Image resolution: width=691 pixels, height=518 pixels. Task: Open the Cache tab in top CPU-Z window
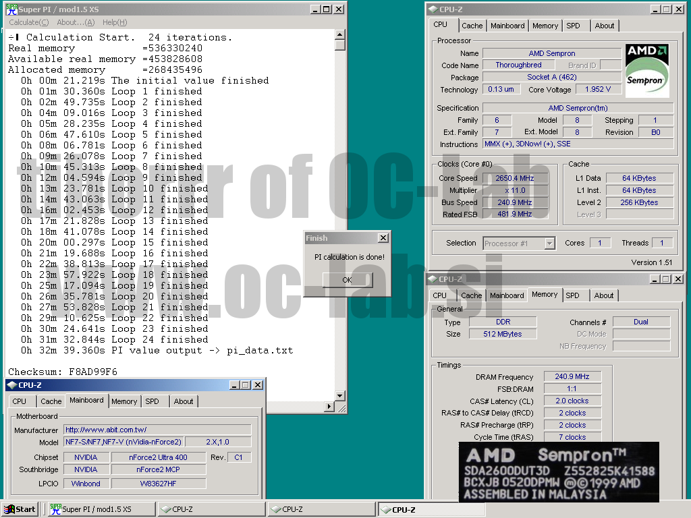[472, 26]
